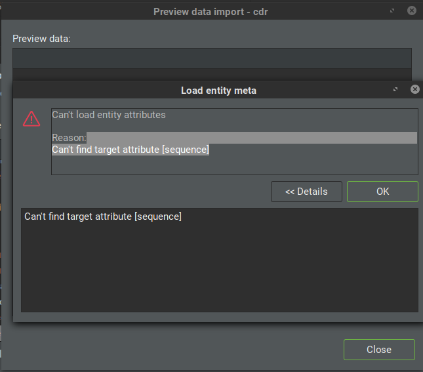Click the Preview data table header area

point(212,58)
